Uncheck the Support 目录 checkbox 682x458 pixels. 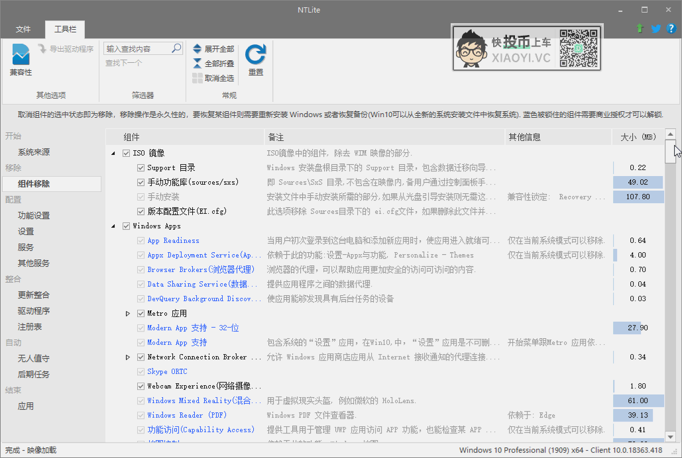tap(141, 168)
